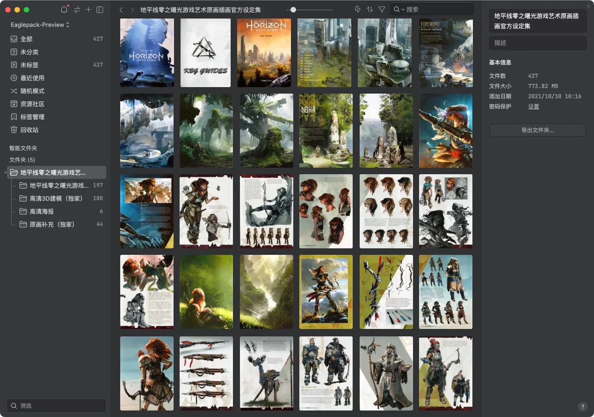This screenshot has height=417, width=594.
Task: Select 未分类 in the sidebar
Action: [x=56, y=52]
